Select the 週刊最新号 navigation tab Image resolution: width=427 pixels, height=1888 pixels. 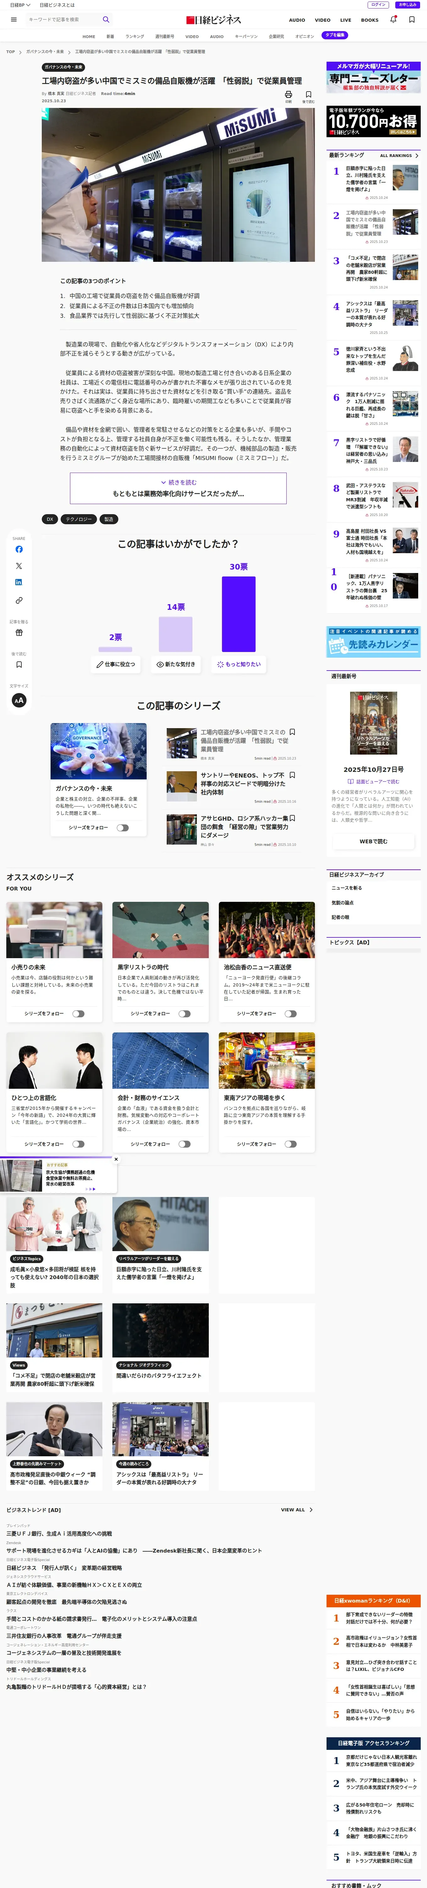[x=165, y=36]
